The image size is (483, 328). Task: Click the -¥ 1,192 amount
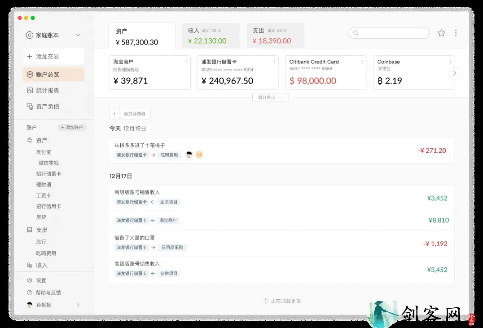(x=435, y=244)
